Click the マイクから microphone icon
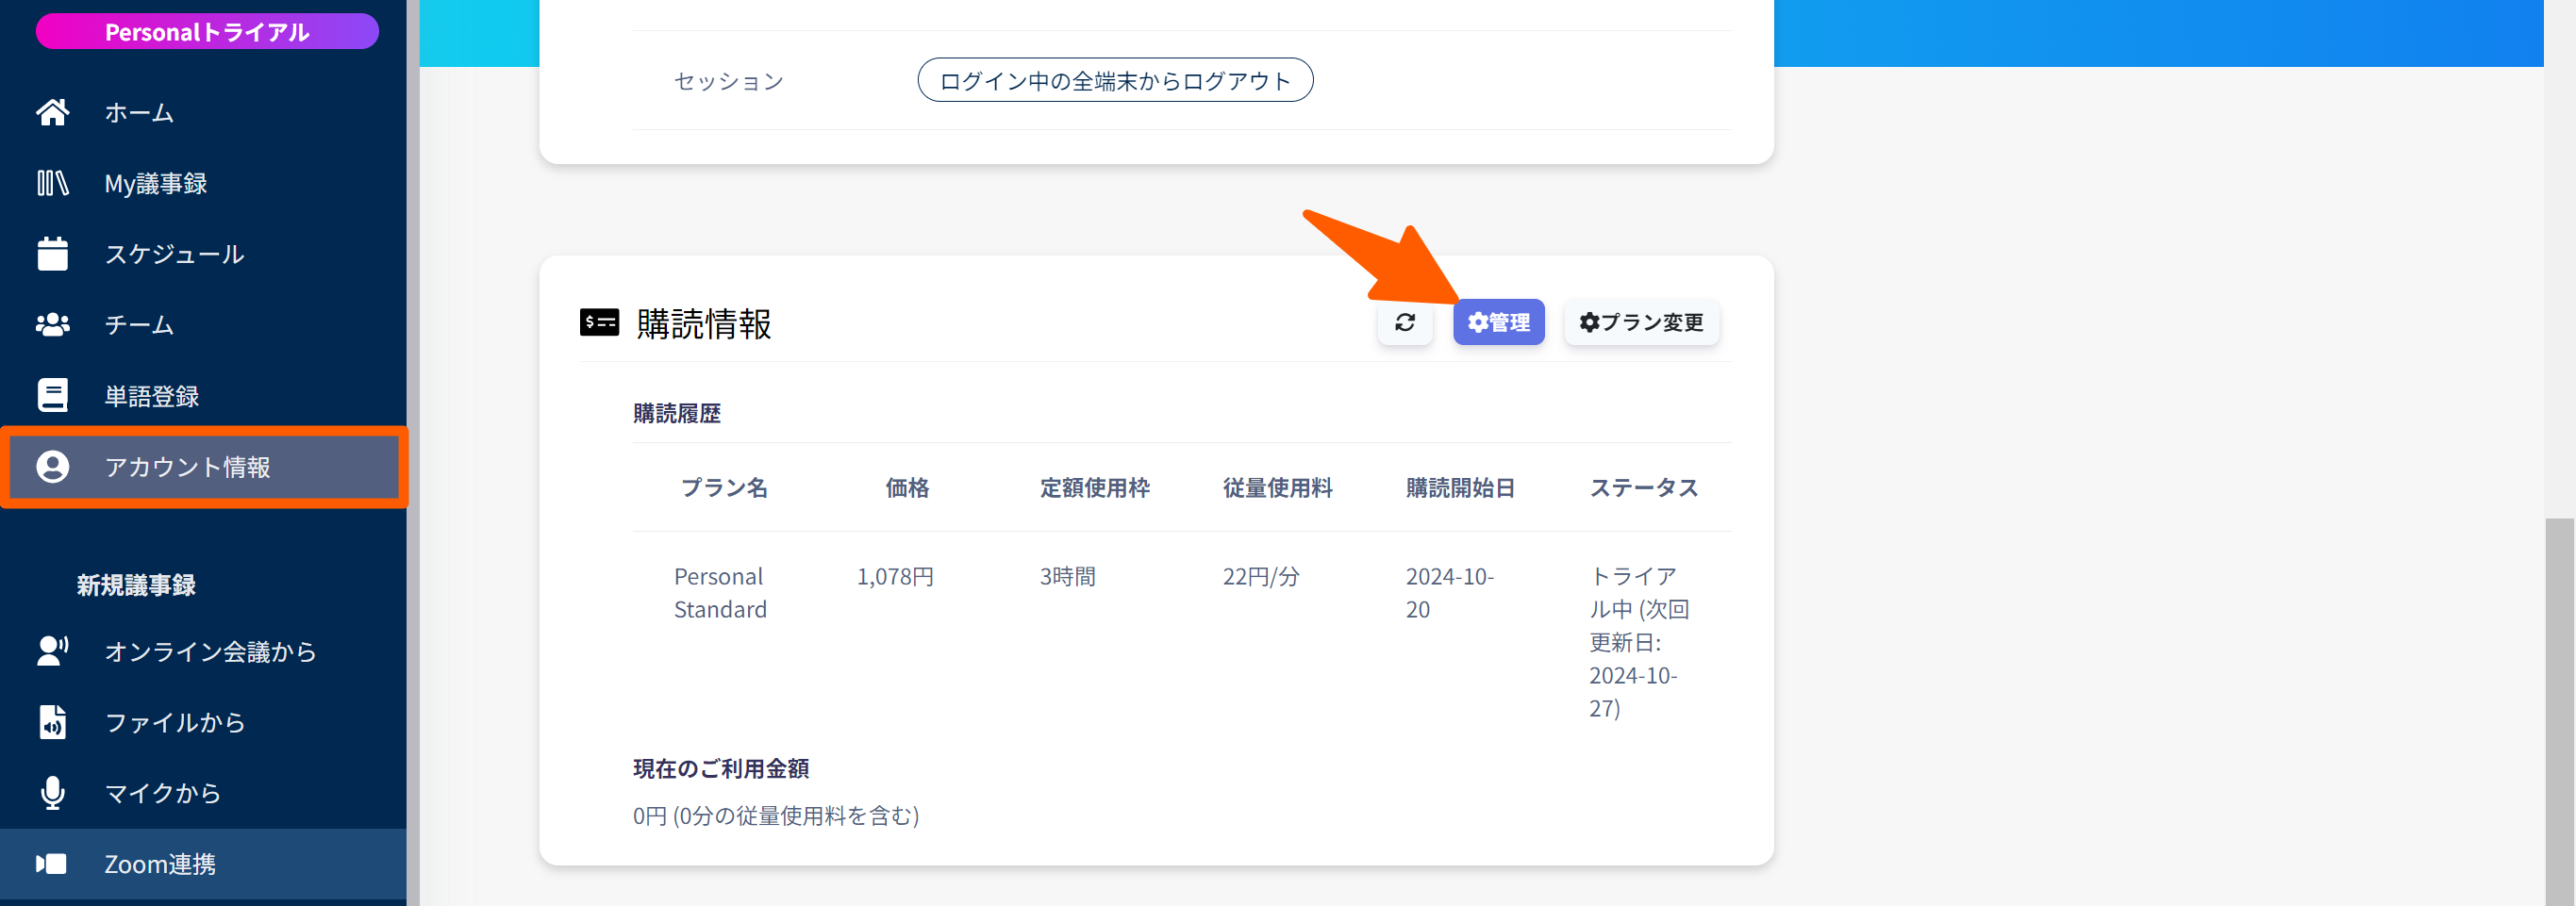 tap(52, 793)
